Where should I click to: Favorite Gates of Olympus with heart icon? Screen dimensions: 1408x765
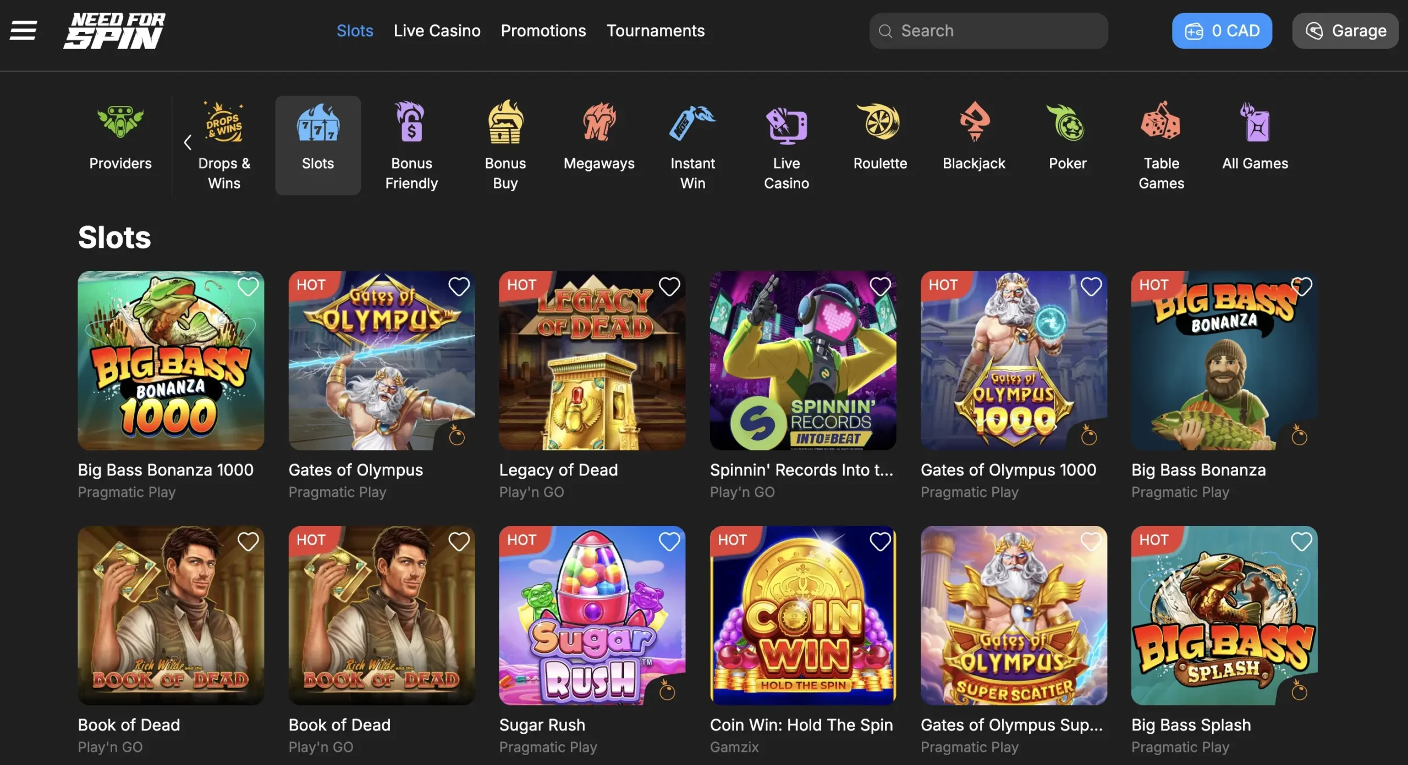[x=459, y=286]
